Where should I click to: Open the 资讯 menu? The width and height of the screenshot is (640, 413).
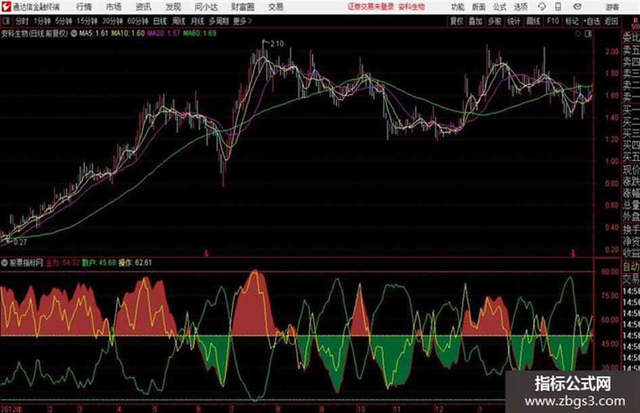coord(144,7)
